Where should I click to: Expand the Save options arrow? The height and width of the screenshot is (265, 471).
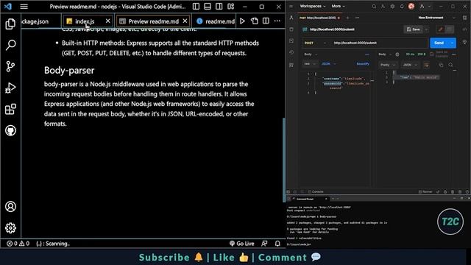pyautogui.click(x=427, y=29)
